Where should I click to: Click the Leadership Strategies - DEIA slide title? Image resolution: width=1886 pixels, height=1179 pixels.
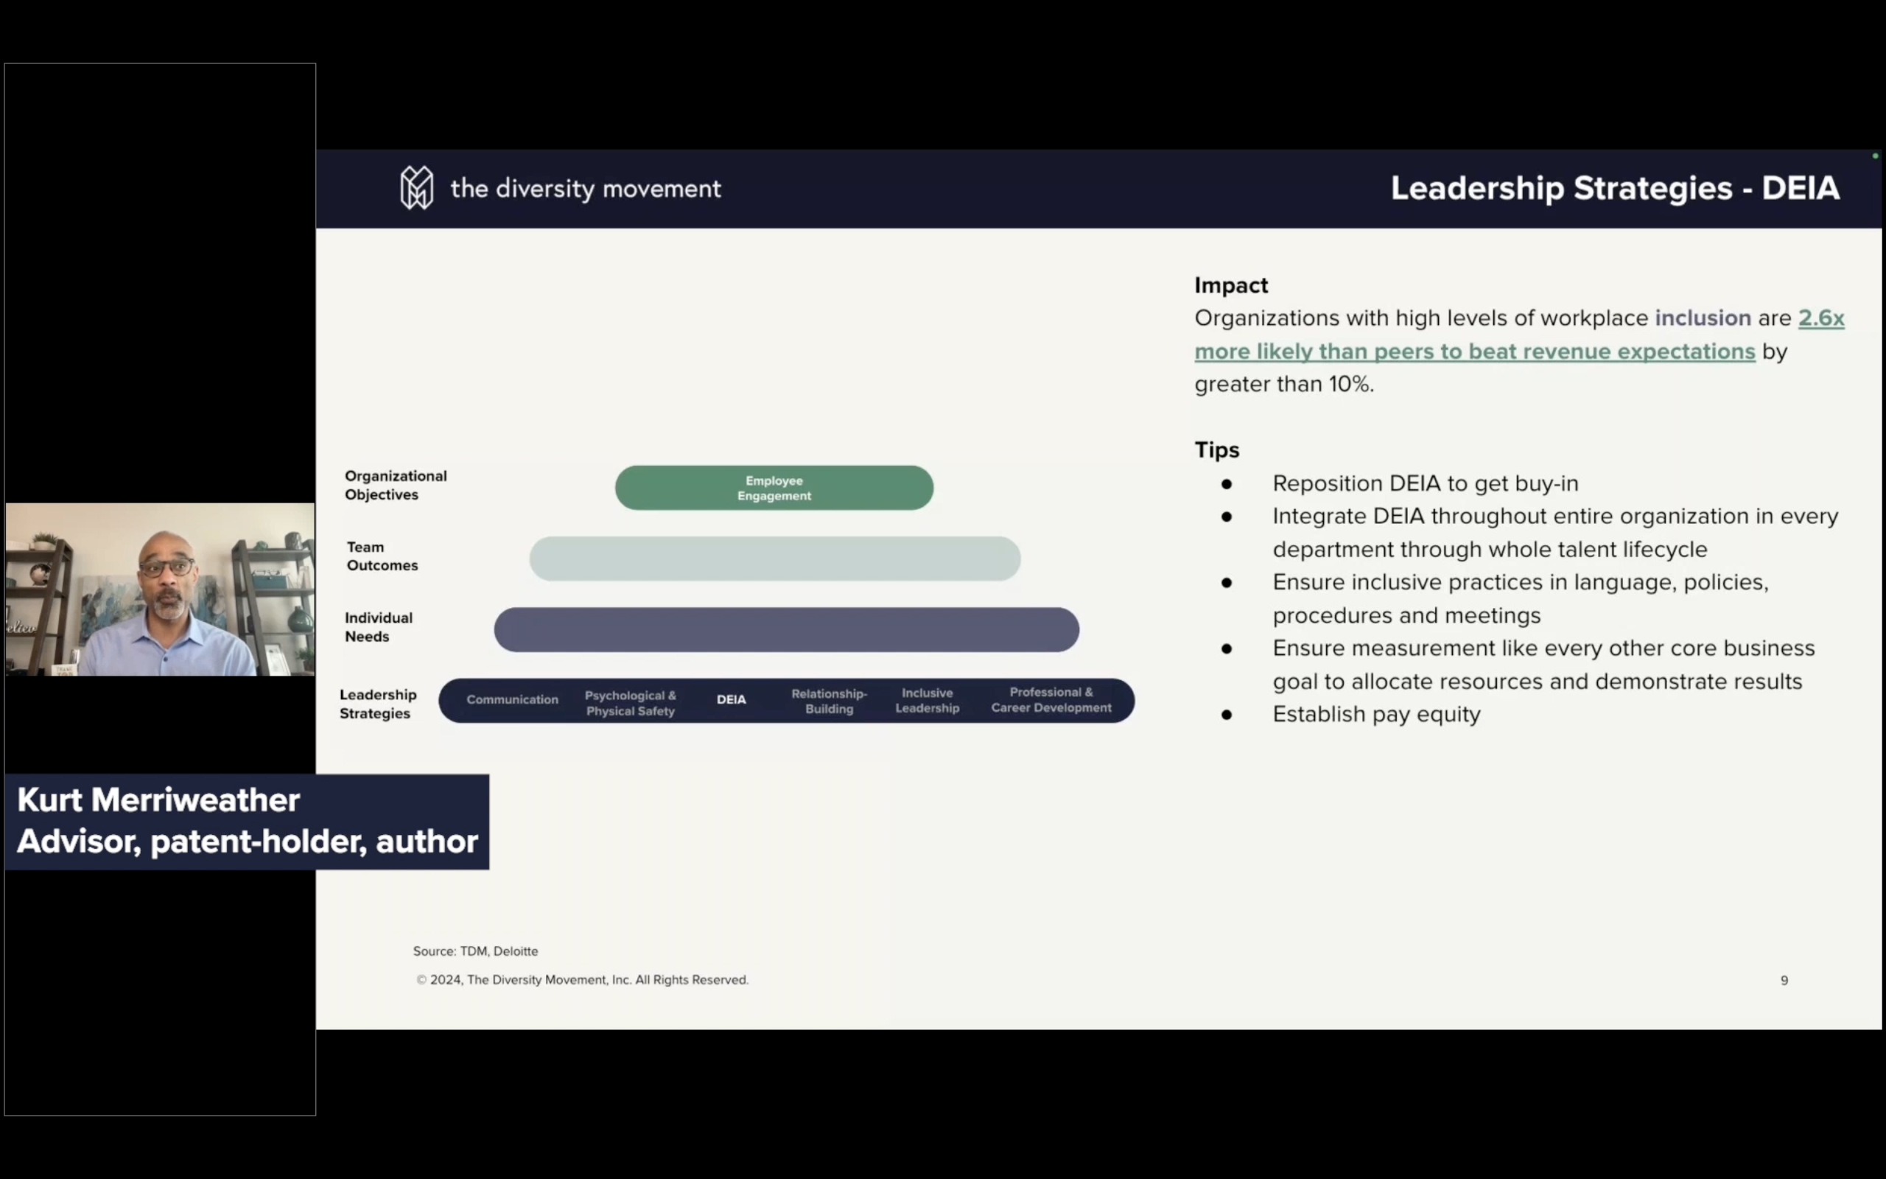point(1616,187)
